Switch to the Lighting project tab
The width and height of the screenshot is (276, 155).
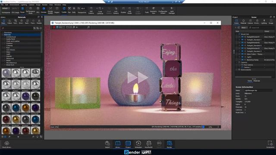pyautogui.click(x=264, y=22)
